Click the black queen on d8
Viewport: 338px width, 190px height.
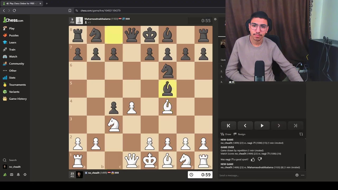tap(132, 35)
